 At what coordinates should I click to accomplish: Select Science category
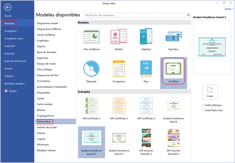[41, 133]
